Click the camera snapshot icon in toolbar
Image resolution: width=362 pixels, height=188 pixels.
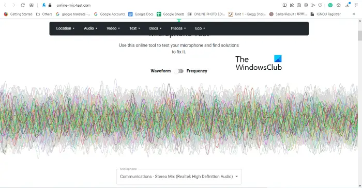[299, 5]
